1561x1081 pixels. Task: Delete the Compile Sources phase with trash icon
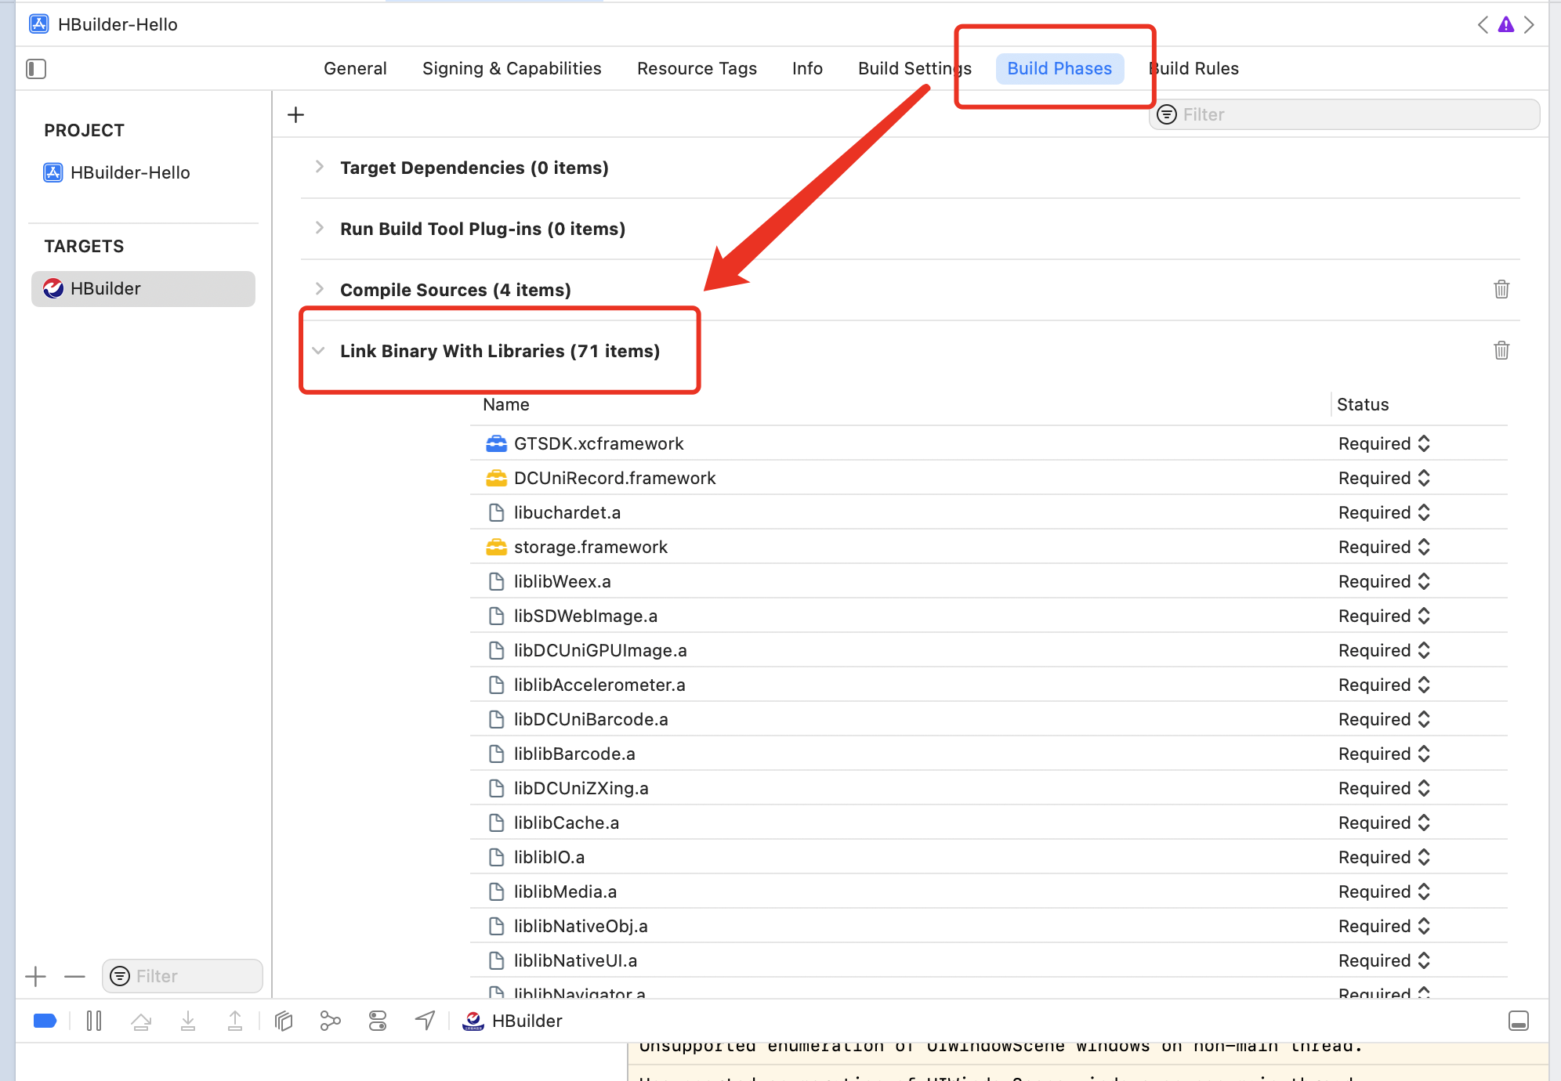(x=1501, y=289)
